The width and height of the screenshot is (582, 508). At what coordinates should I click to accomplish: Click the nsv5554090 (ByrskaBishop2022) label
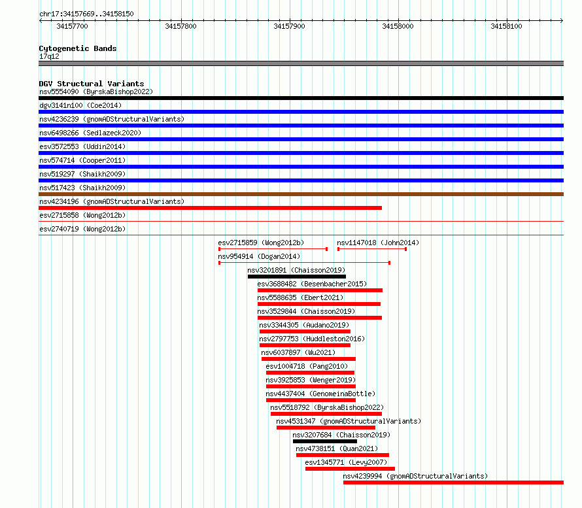click(96, 92)
